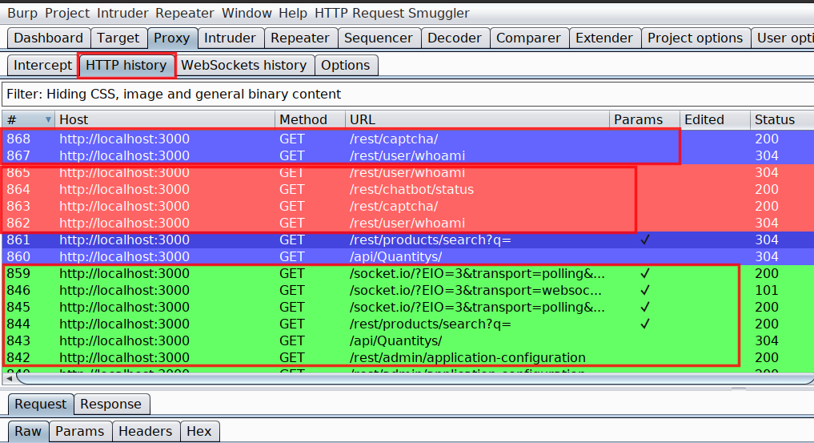Select the Raw view tab

[27, 432]
